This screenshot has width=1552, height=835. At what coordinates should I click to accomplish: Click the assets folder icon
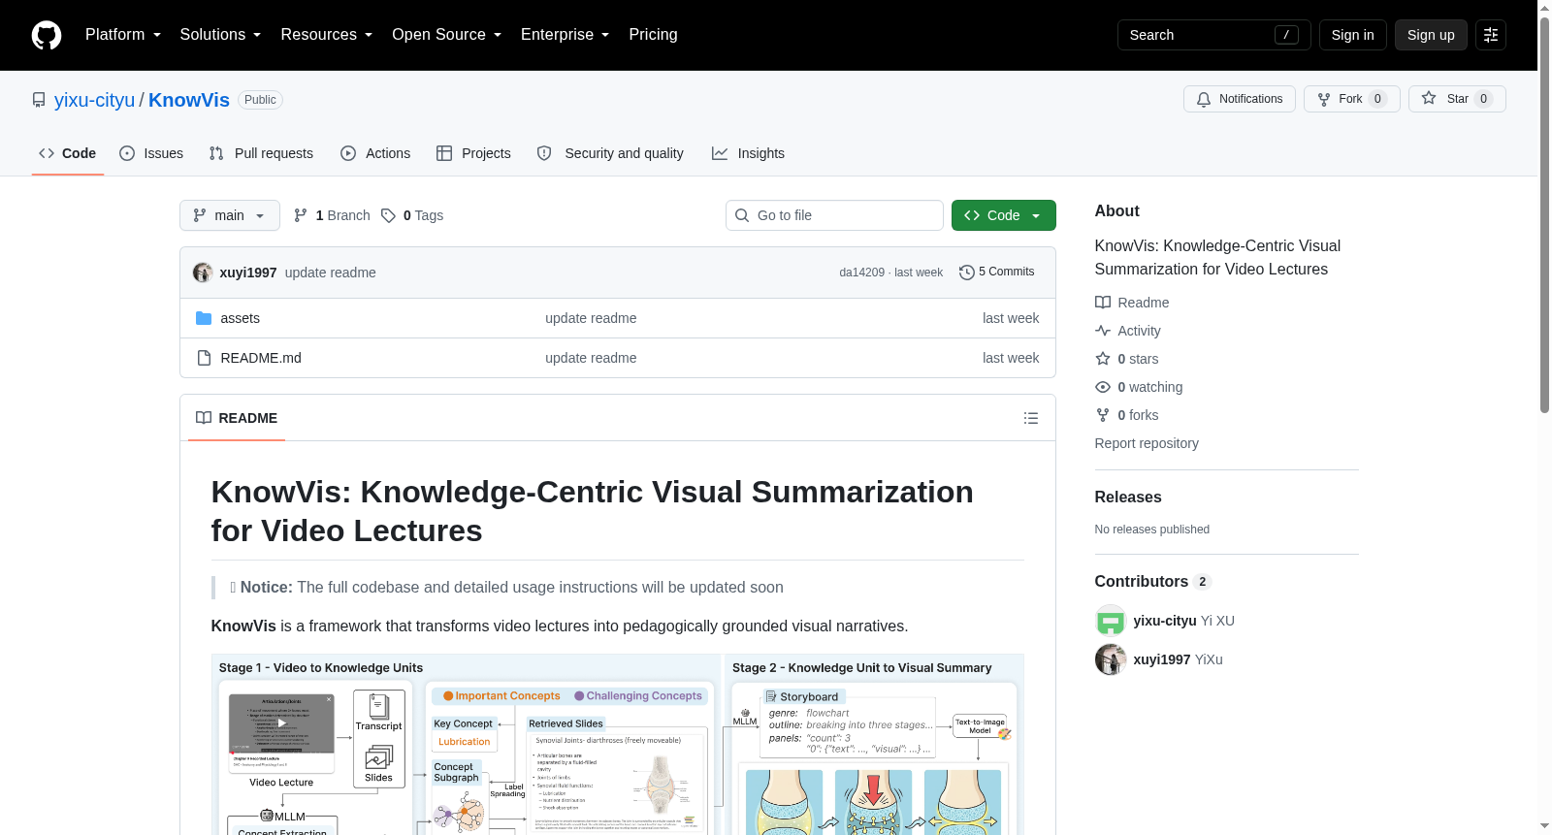[204, 318]
